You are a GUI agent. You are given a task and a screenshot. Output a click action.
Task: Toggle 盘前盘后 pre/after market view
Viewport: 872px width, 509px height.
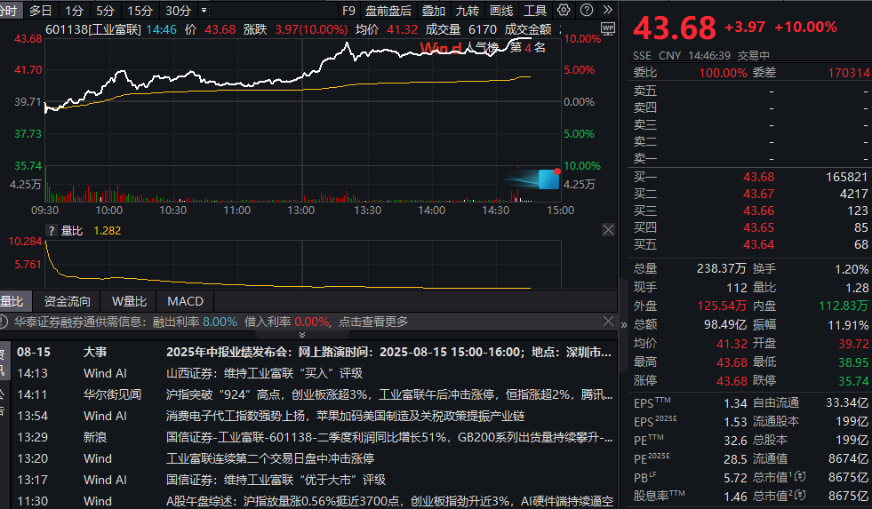[388, 11]
